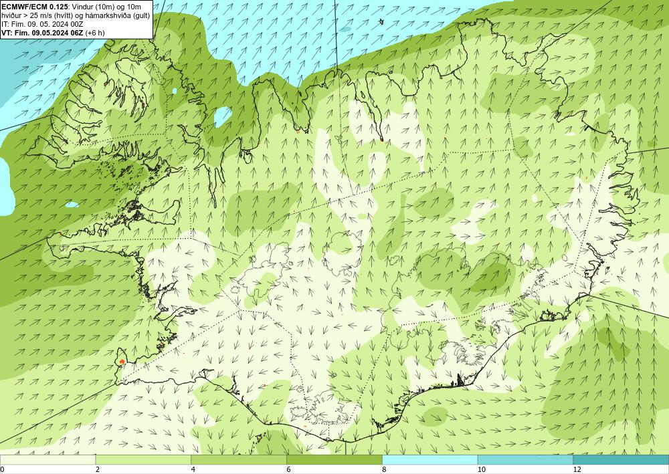Image resolution: width=669 pixels, height=474 pixels.
Task: Click the 6–8 m/s dark green legend swatch
Action: click(x=334, y=459)
